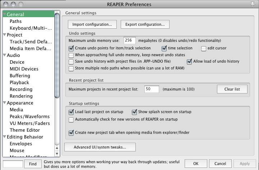Screen dimensions: 259x170
Task: Enable automatic check for new versions
Action: click(71, 120)
